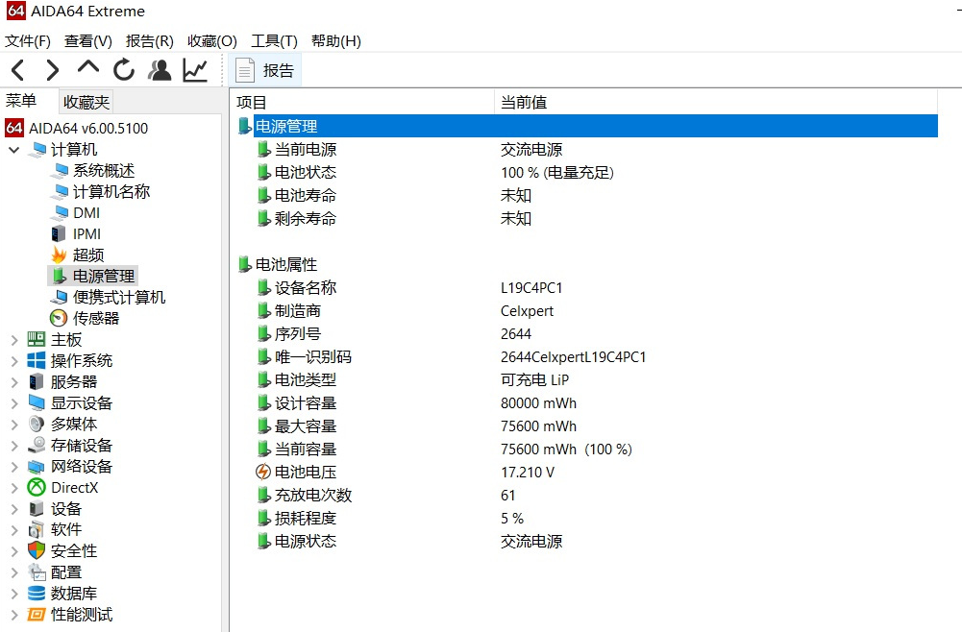Click the 操作系统 Windows logo icon
The height and width of the screenshot is (632, 962).
(37, 360)
